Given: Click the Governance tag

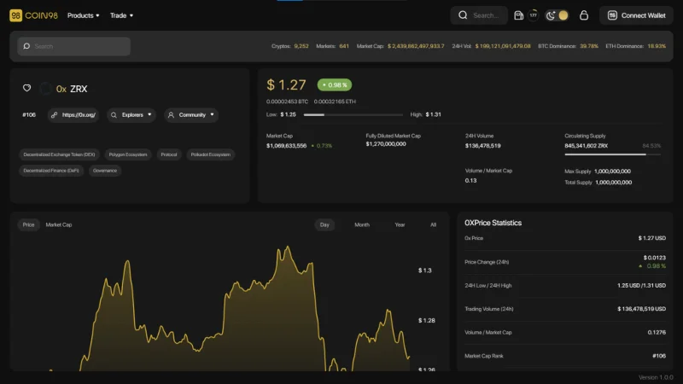Looking at the screenshot, I should point(104,171).
